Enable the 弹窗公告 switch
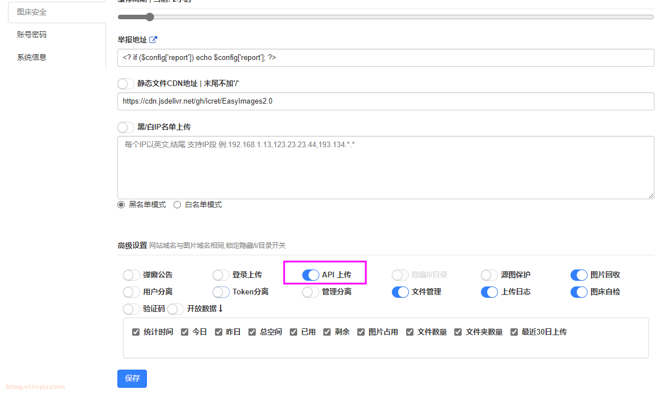Viewport: 663px width, 394px height. pos(131,275)
